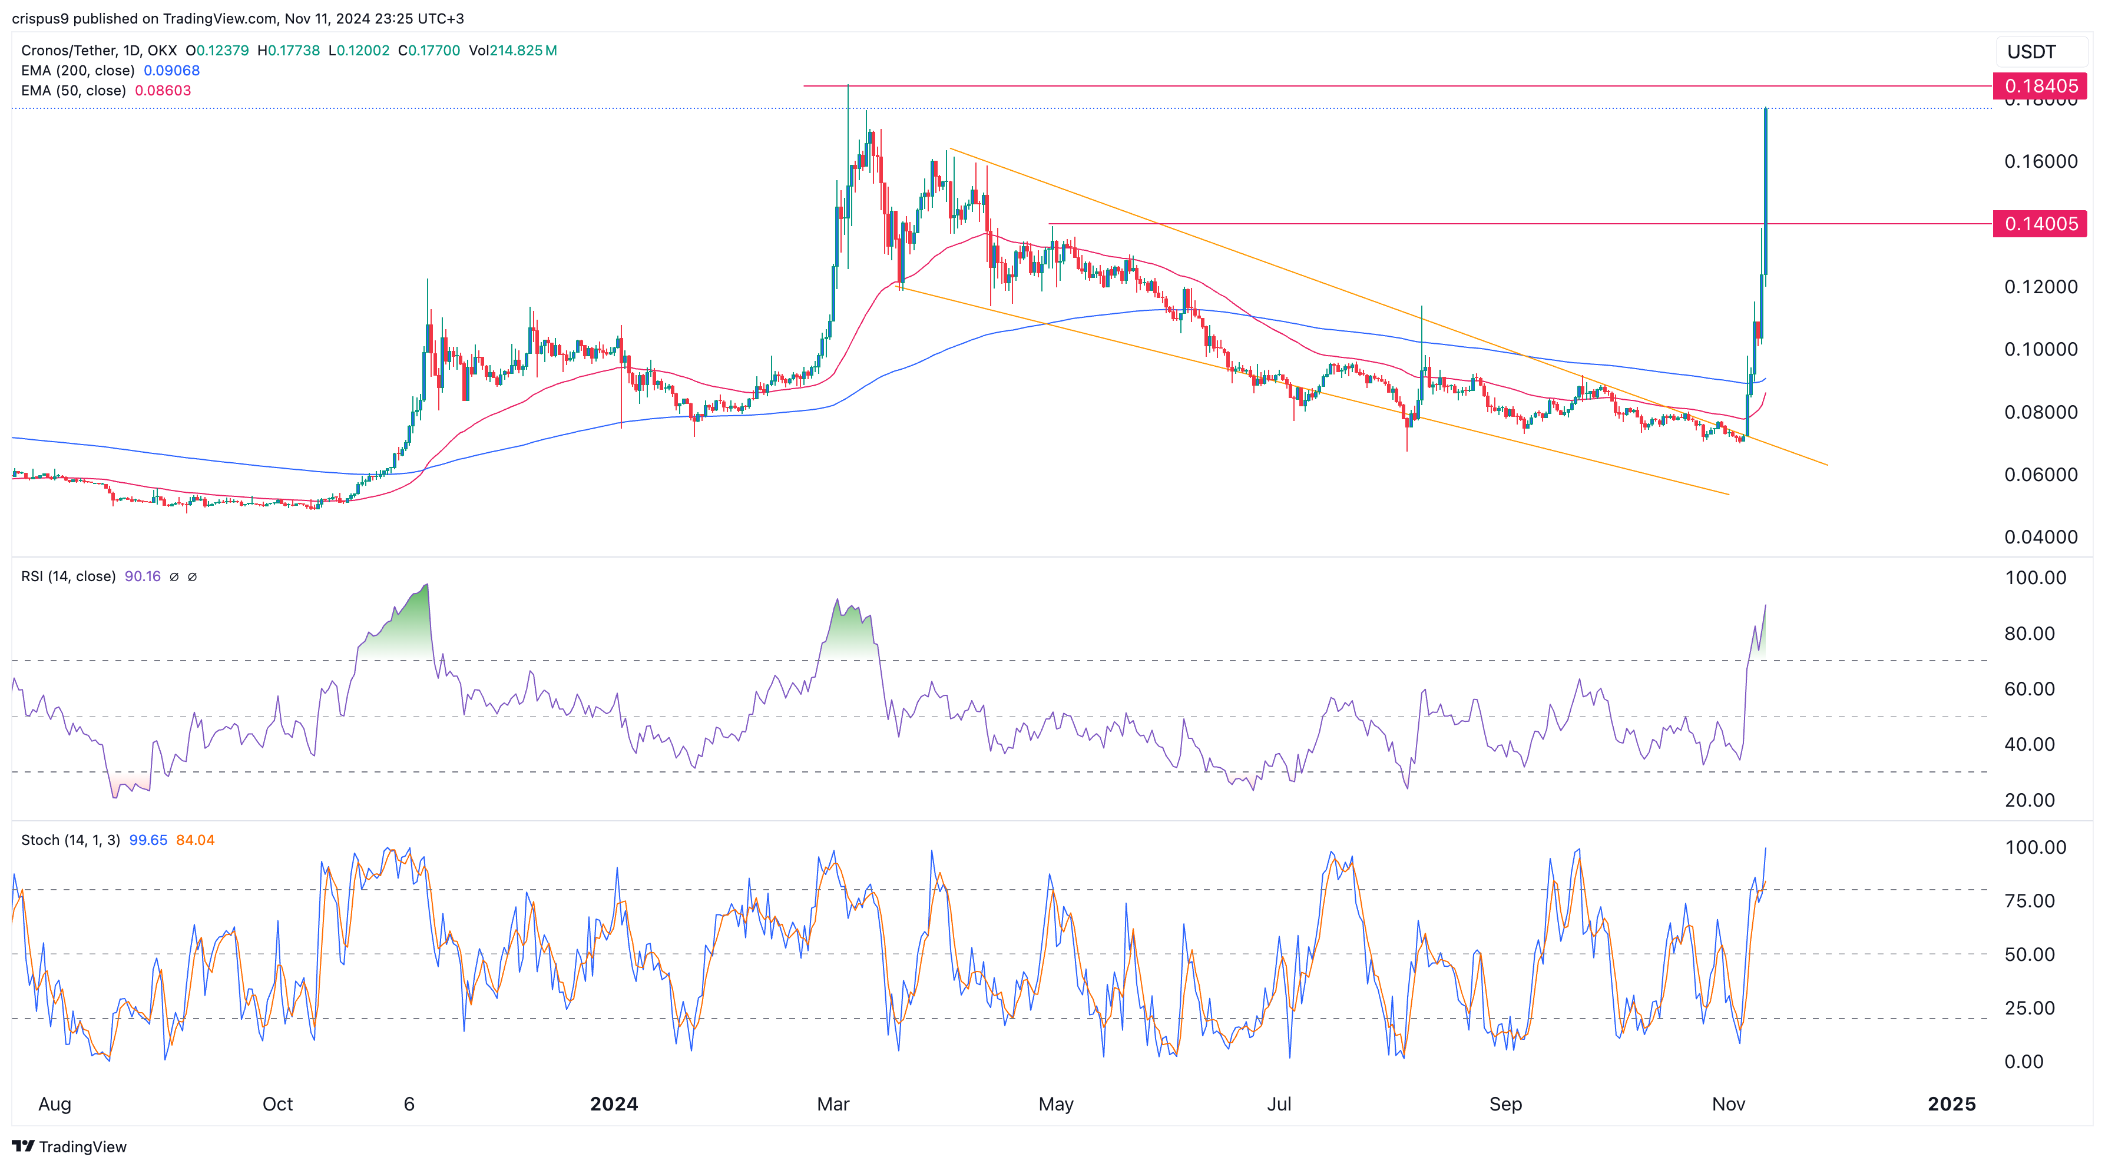Click the volume reading Vol 214.825 M

pos(513,51)
